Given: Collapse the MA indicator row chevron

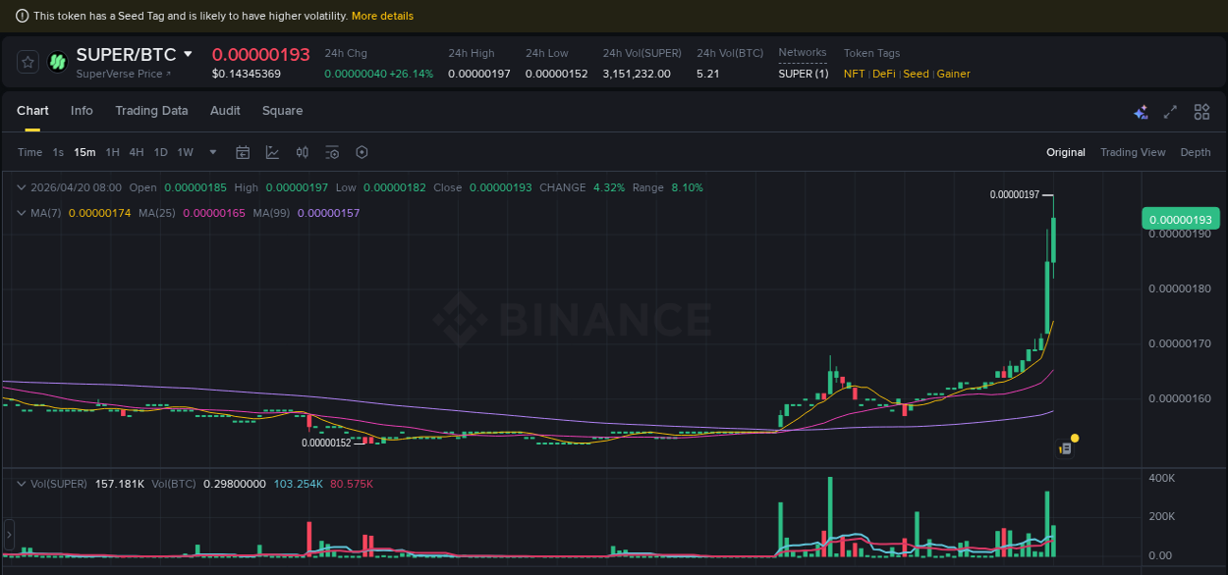Looking at the screenshot, I should coord(22,213).
